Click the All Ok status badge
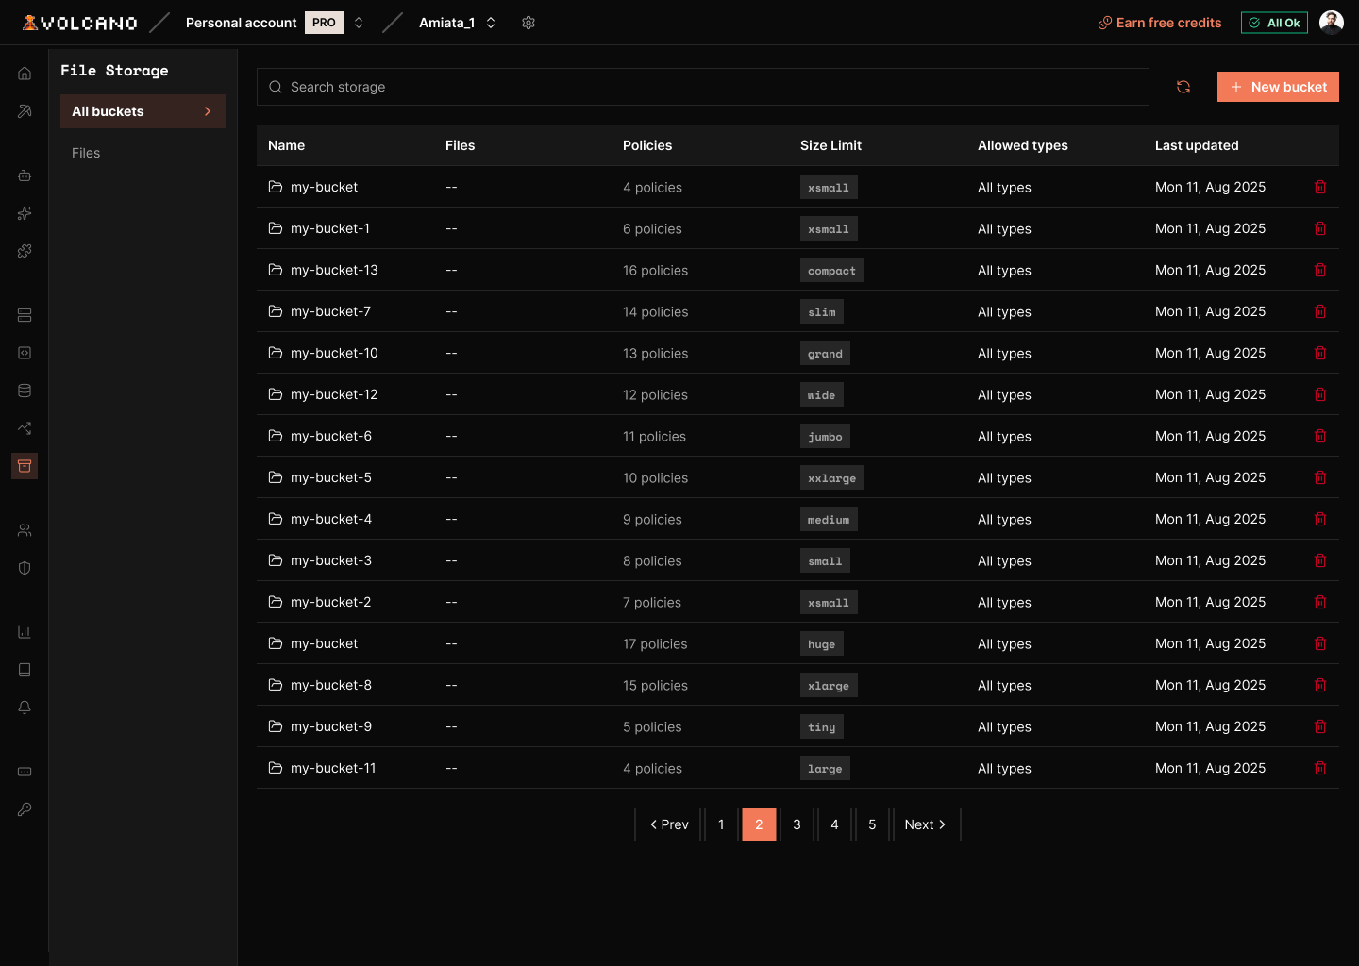 click(1274, 23)
